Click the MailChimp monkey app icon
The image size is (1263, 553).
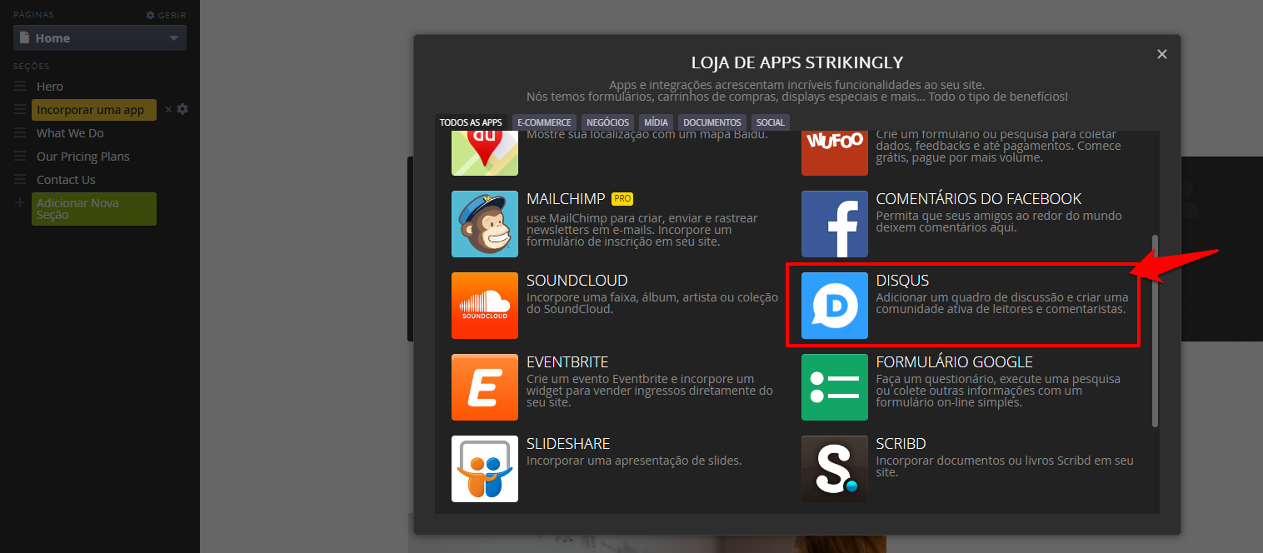485,224
